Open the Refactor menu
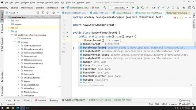This screenshot has height=110, width=196. pos(49,2)
